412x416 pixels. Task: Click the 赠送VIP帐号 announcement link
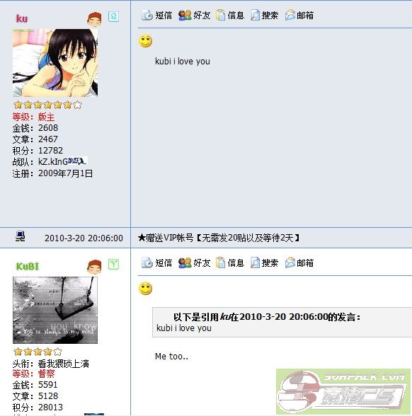coord(219,238)
